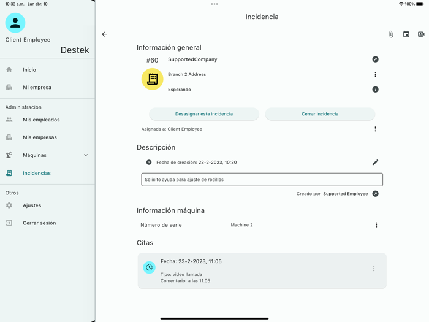Click the yellow incident ticket icon

(x=152, y=79)
